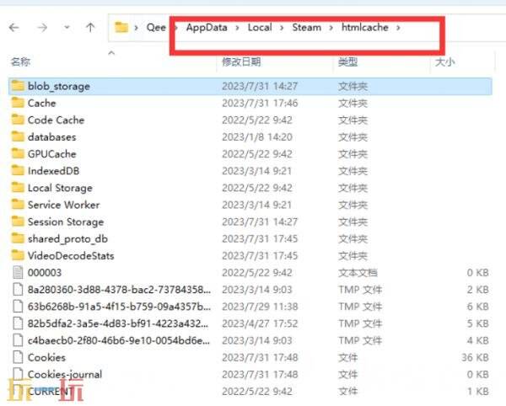Go back with the left arrow
Viewport: 506px width, 406px height.
point(13,28)
